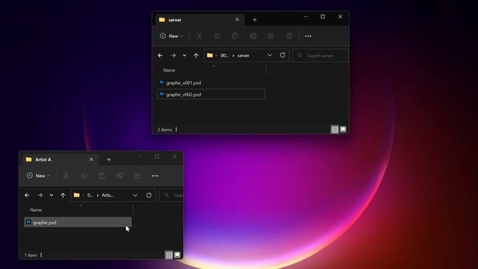The image size is (478, 269).
Task: Click Search server input field
Action: coord(320,55)
